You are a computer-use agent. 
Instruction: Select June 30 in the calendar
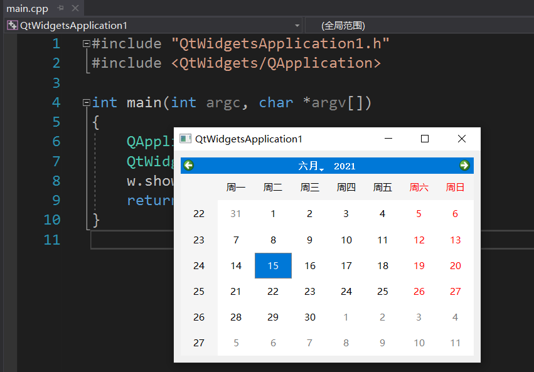point(309,317)
